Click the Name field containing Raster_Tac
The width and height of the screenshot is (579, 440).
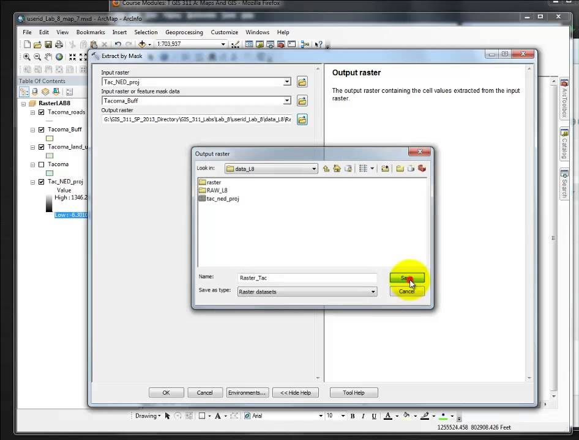tap(307, 278)
